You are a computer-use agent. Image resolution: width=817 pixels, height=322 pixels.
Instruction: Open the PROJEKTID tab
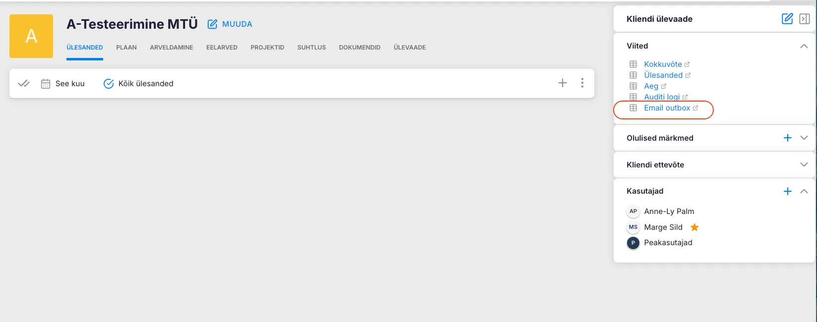[x=267, y=48]
